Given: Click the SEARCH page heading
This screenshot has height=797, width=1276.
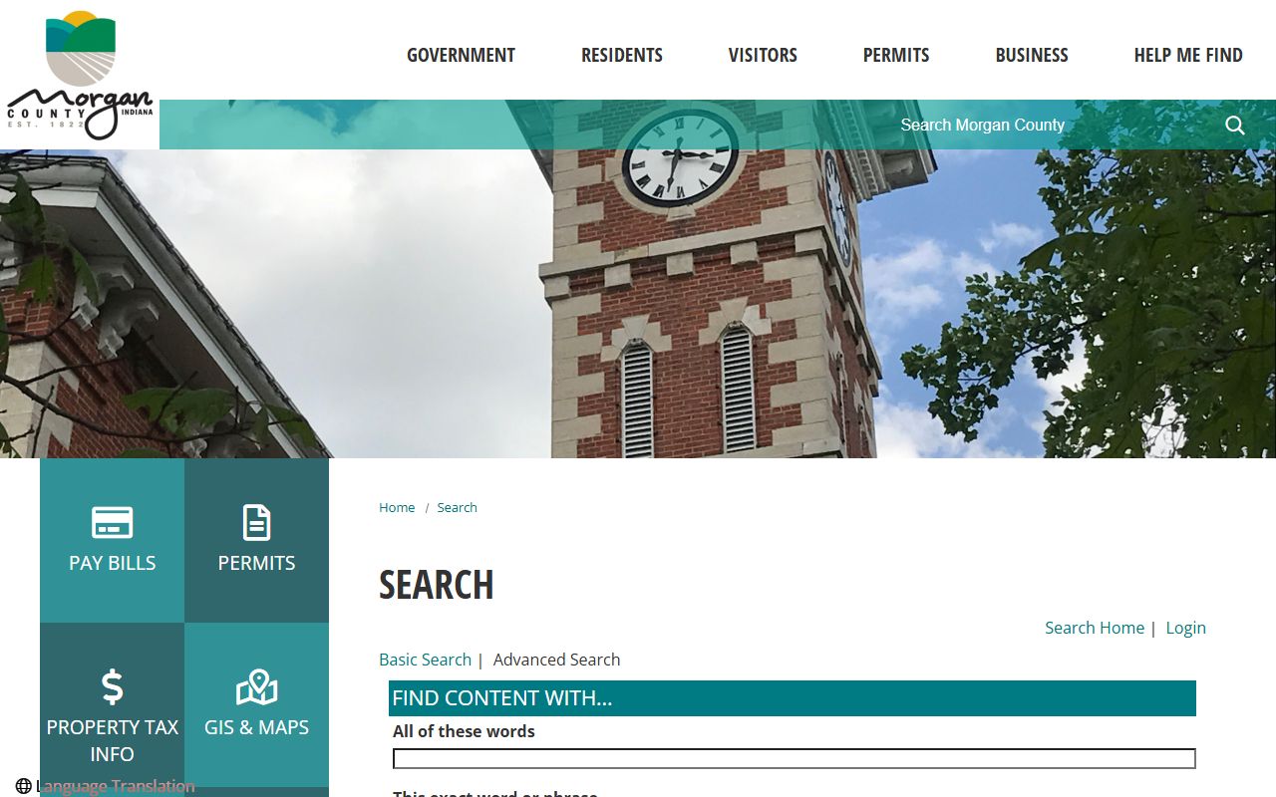Looking at the screenshot, I should click(437, 585).
